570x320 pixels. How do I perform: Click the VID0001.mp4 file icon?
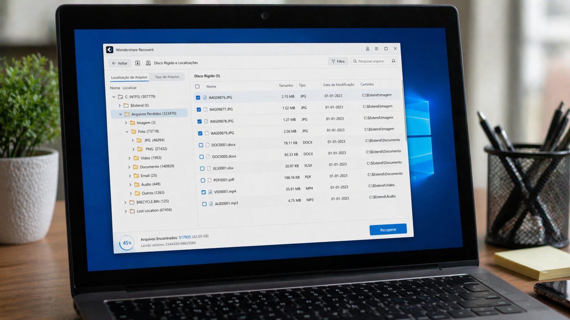click(x=211, y=192)
